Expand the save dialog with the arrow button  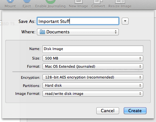click(x=125, y=21)
